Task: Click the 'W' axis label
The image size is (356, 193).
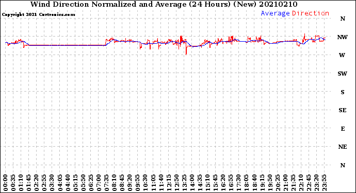Action: [x=342, y=55]
